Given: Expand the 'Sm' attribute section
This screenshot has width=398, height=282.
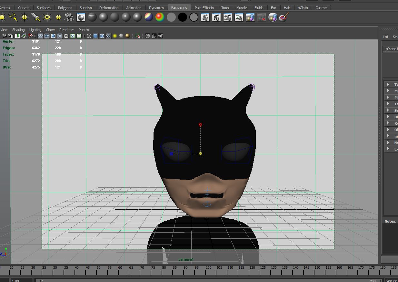Looking at the screenshot, I should click(x=388, y=110).
